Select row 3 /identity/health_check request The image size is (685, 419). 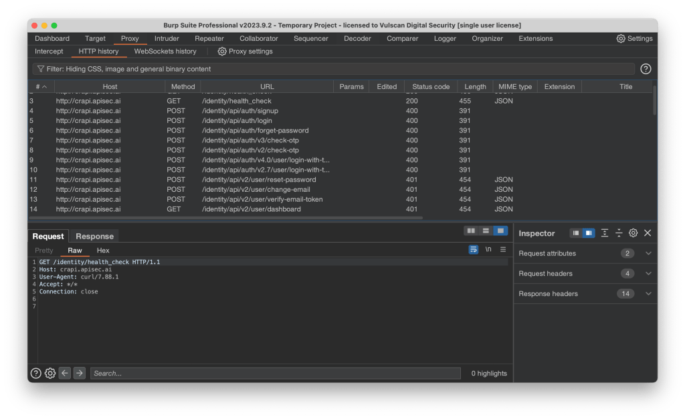[x=340, y=101]
